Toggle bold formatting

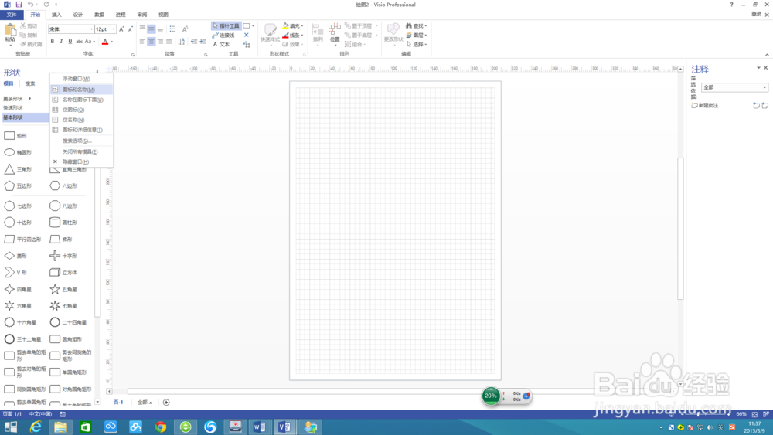[x=53, y=42]
